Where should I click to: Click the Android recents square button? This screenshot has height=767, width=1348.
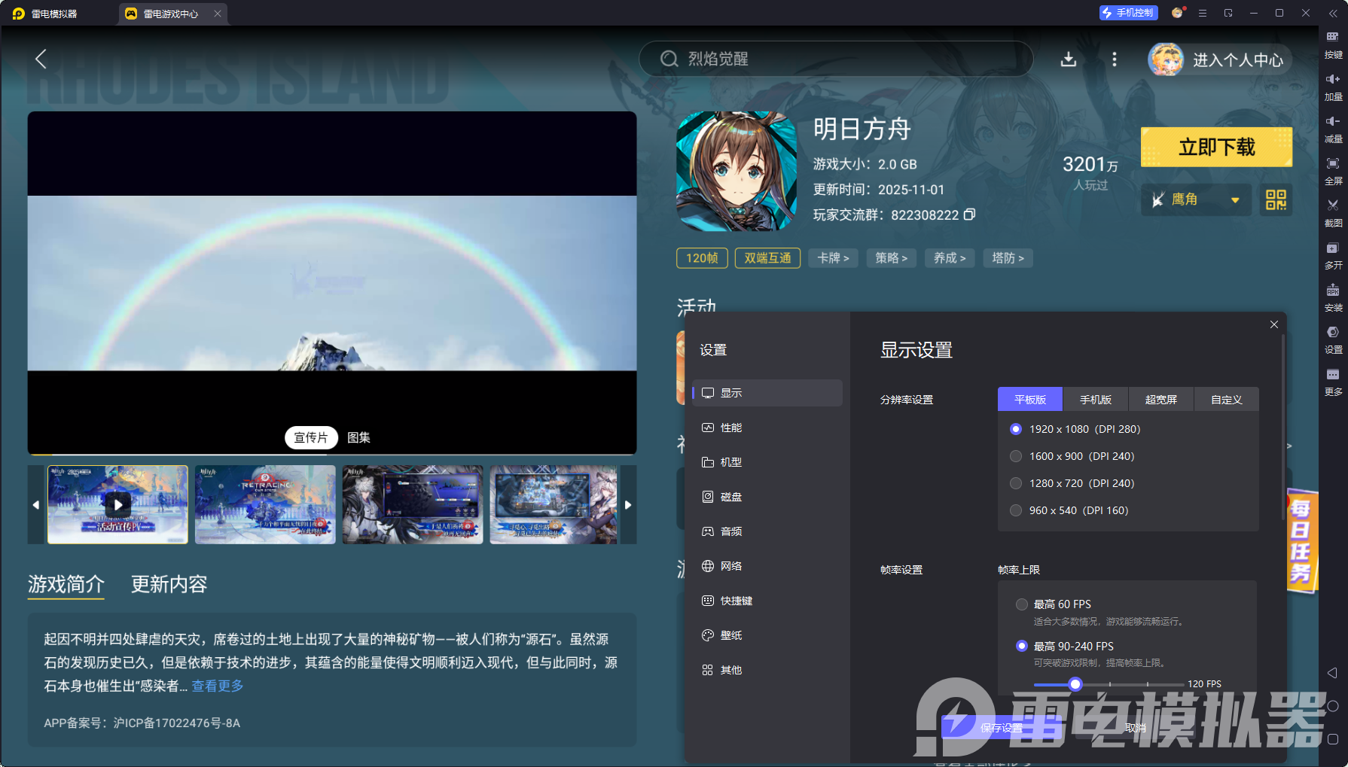pos(1332,739)
